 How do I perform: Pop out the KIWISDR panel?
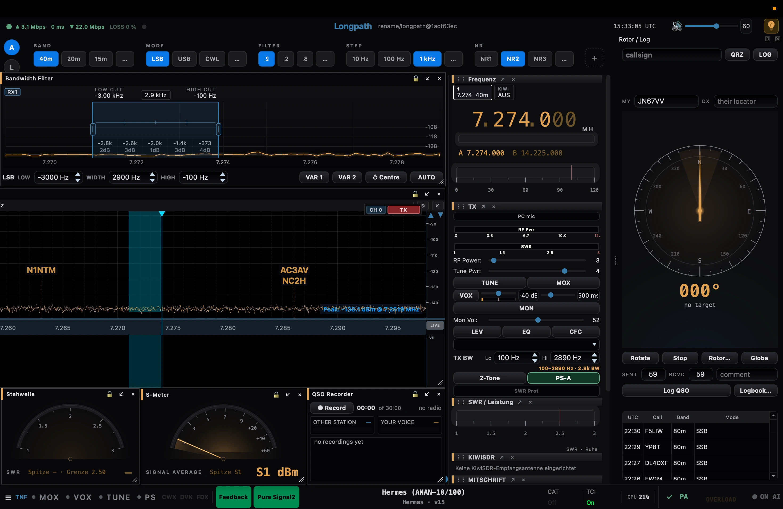click(x=502, y=458)
